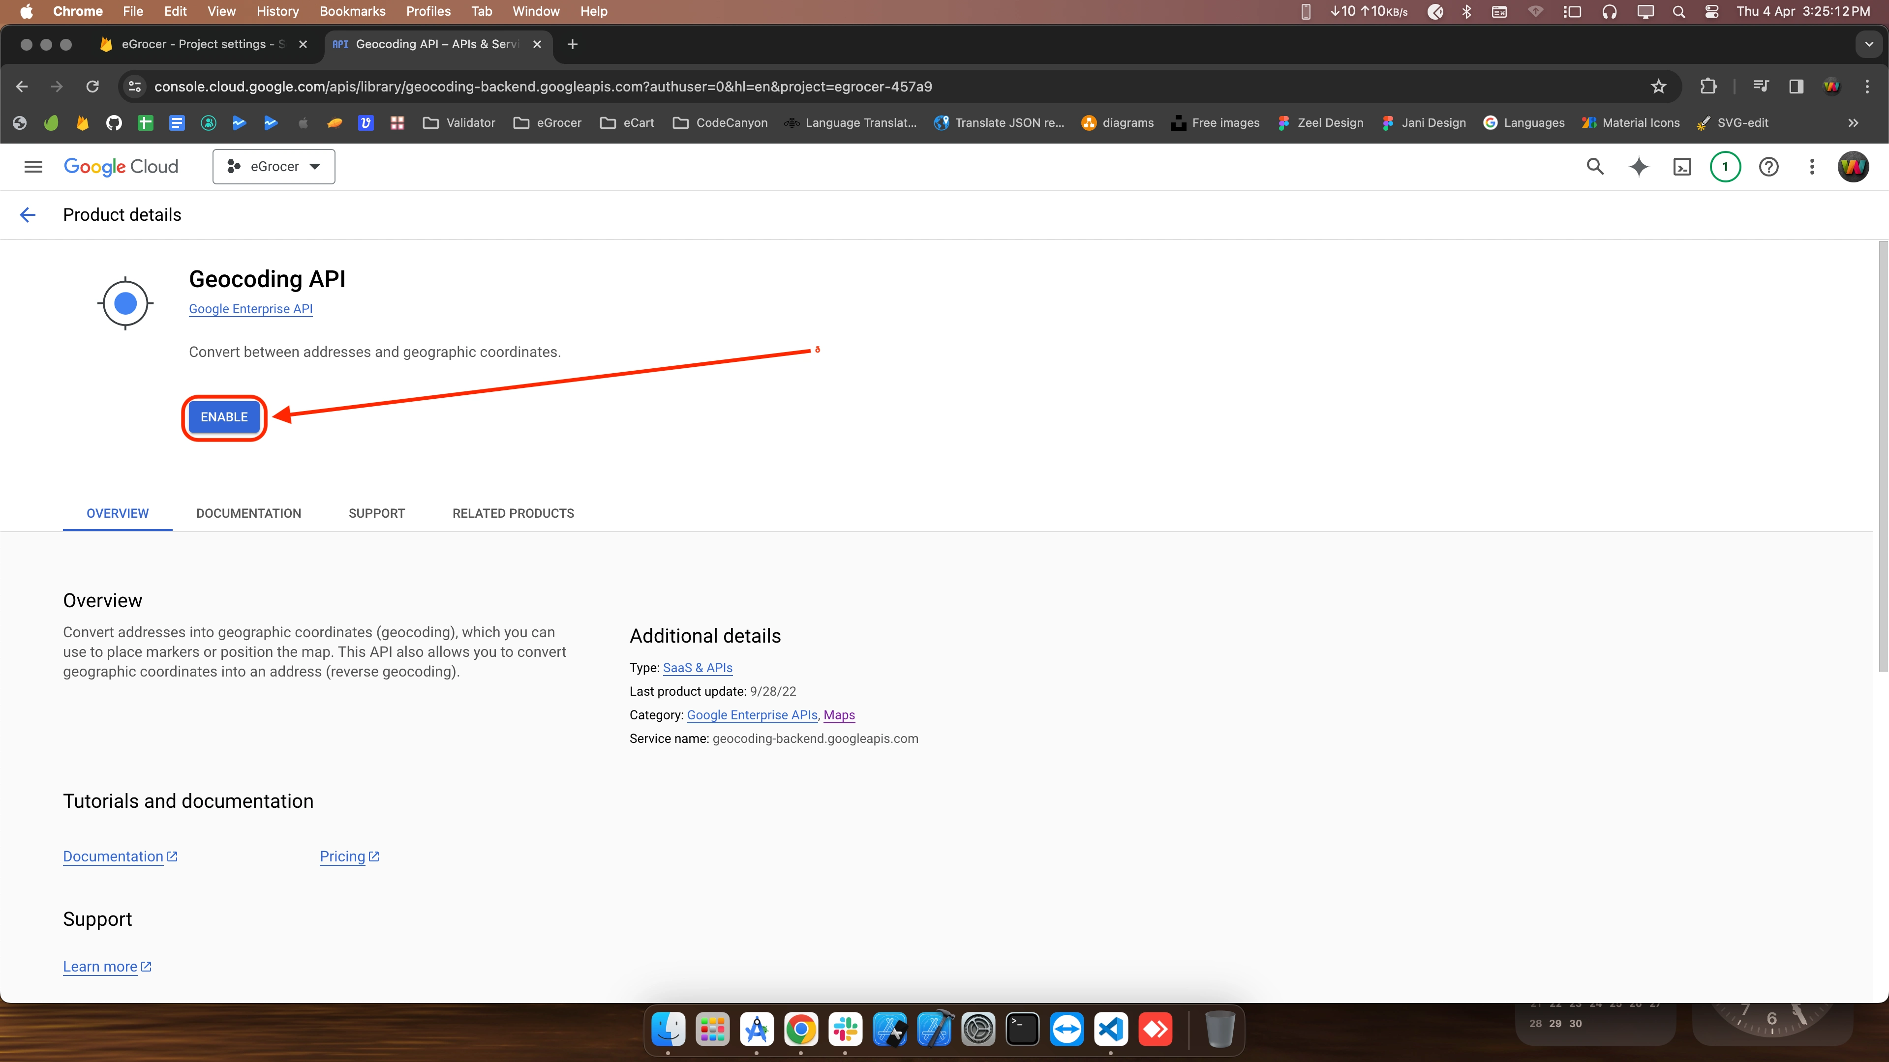Image resolution: width=1889 pixels, height=1062 pixels.
Task: Open the site information icon in address bar
Action: point(134,87)
